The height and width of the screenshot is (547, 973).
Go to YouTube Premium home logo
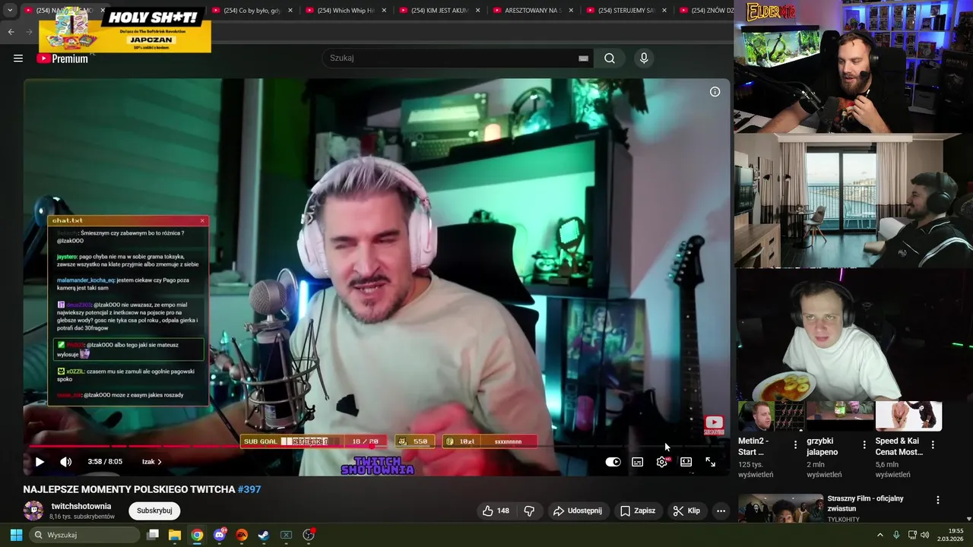tap(62, 58)
